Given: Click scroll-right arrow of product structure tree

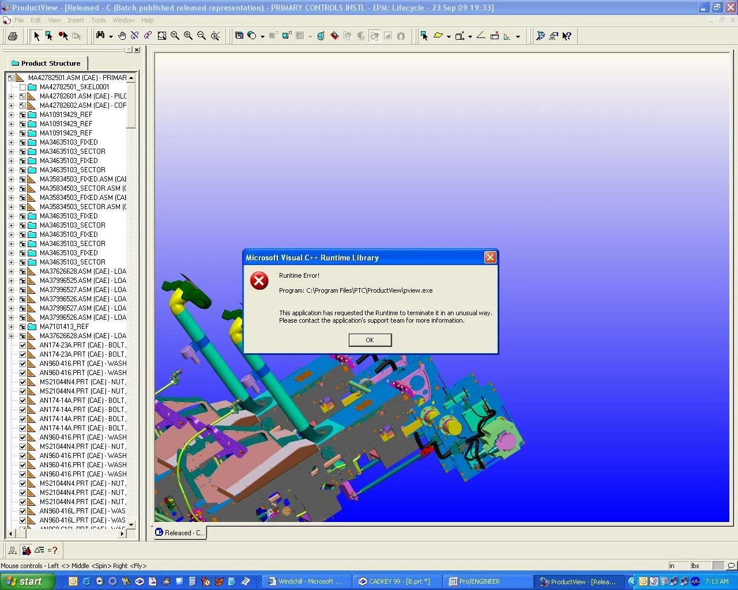Looking at the screenshot, I should coord(122,534).
